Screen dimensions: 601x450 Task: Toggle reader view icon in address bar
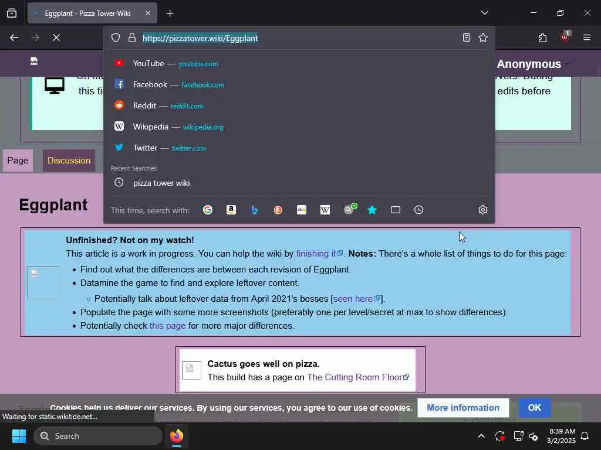pyautogui.click(x=466, y=37)
